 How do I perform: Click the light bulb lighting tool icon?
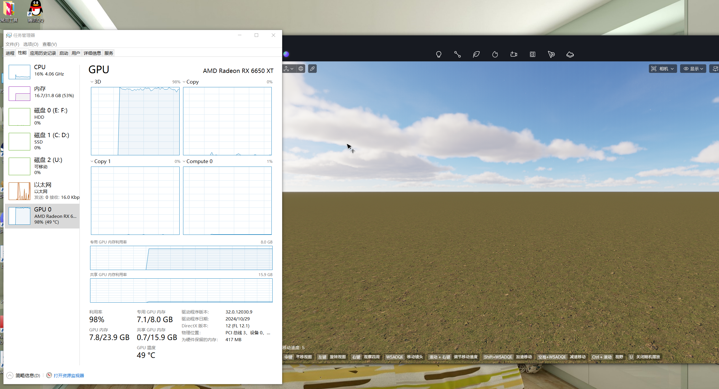coord(439,54)
